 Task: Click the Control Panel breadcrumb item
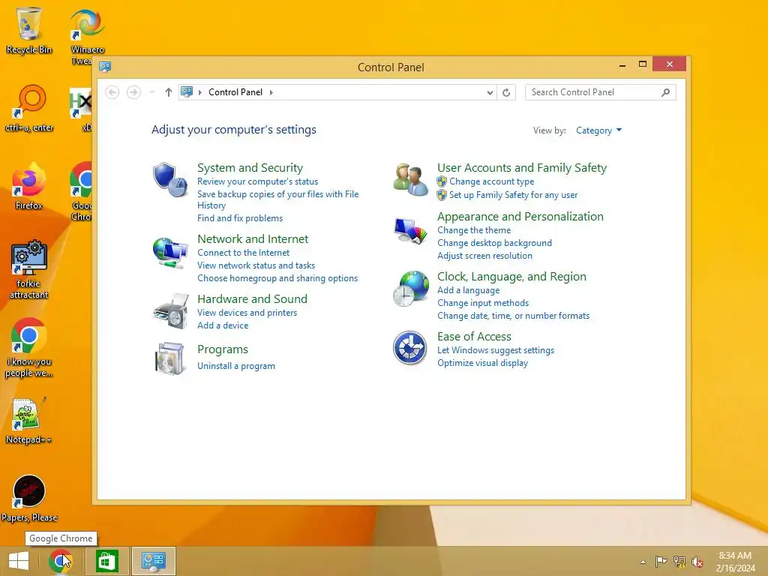pyautogui.click(x=235, y=92)
